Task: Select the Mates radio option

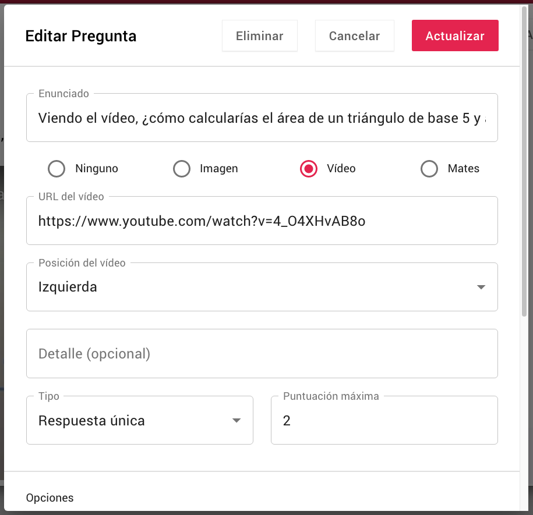Action: coord(429,169)
